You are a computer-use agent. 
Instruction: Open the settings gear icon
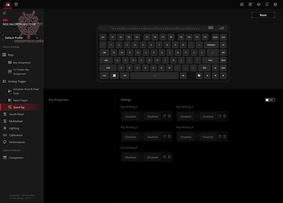pos(275,4)
